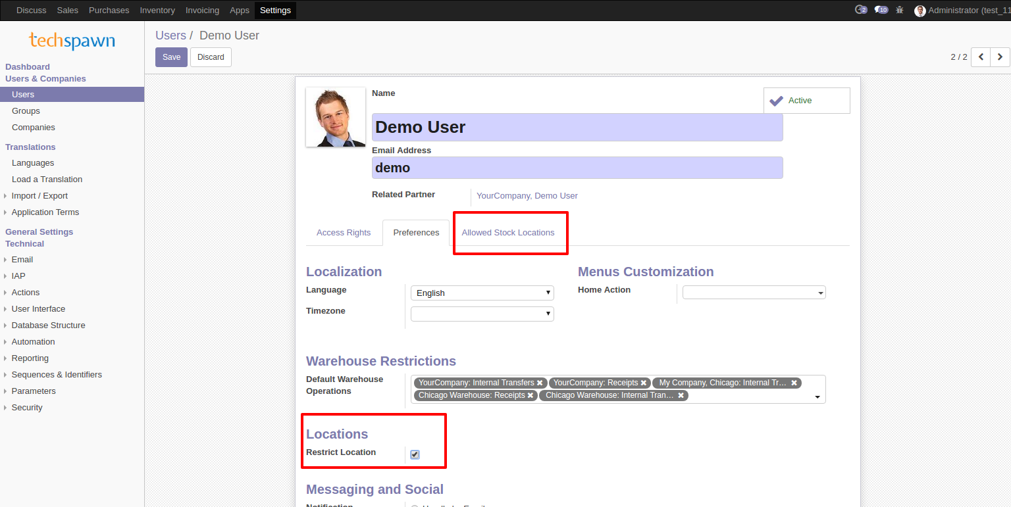Open the Home Action dropdown
Screen dimensions: 1011x507
coord(754,293)
